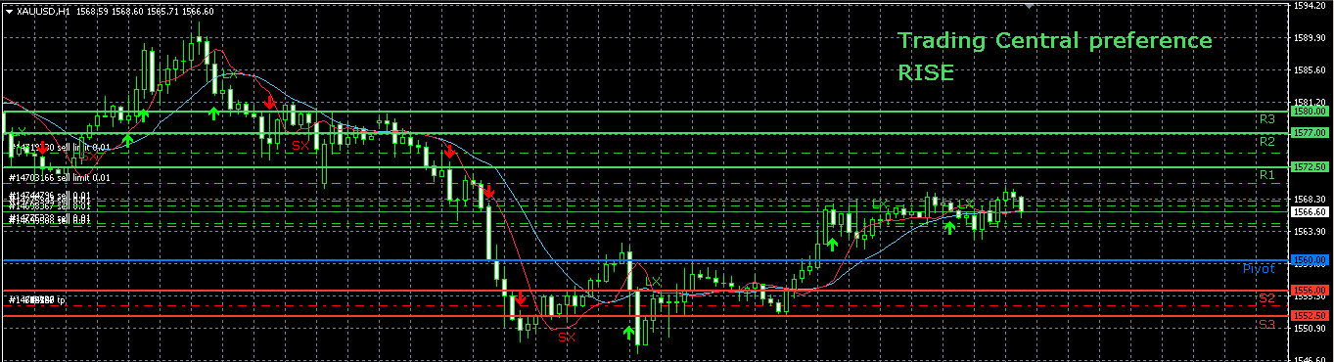The image size is (1334, 362).
Task: Select the red sell arrow near the S2 line
Action: [x=521, y=297]
